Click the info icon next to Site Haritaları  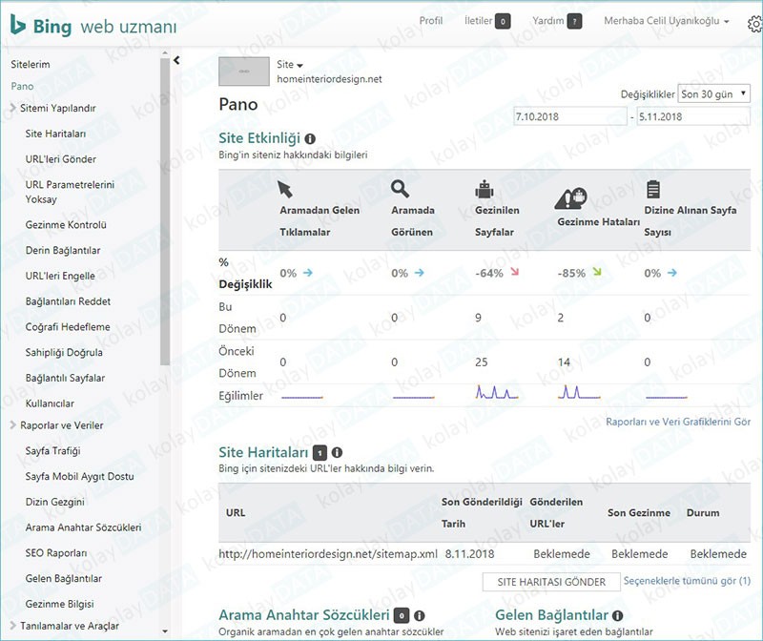(338, 450)
